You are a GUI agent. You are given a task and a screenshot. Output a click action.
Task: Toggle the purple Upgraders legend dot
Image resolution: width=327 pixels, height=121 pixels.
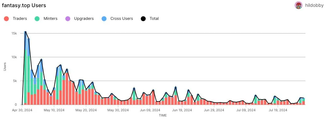pos(68,19)
